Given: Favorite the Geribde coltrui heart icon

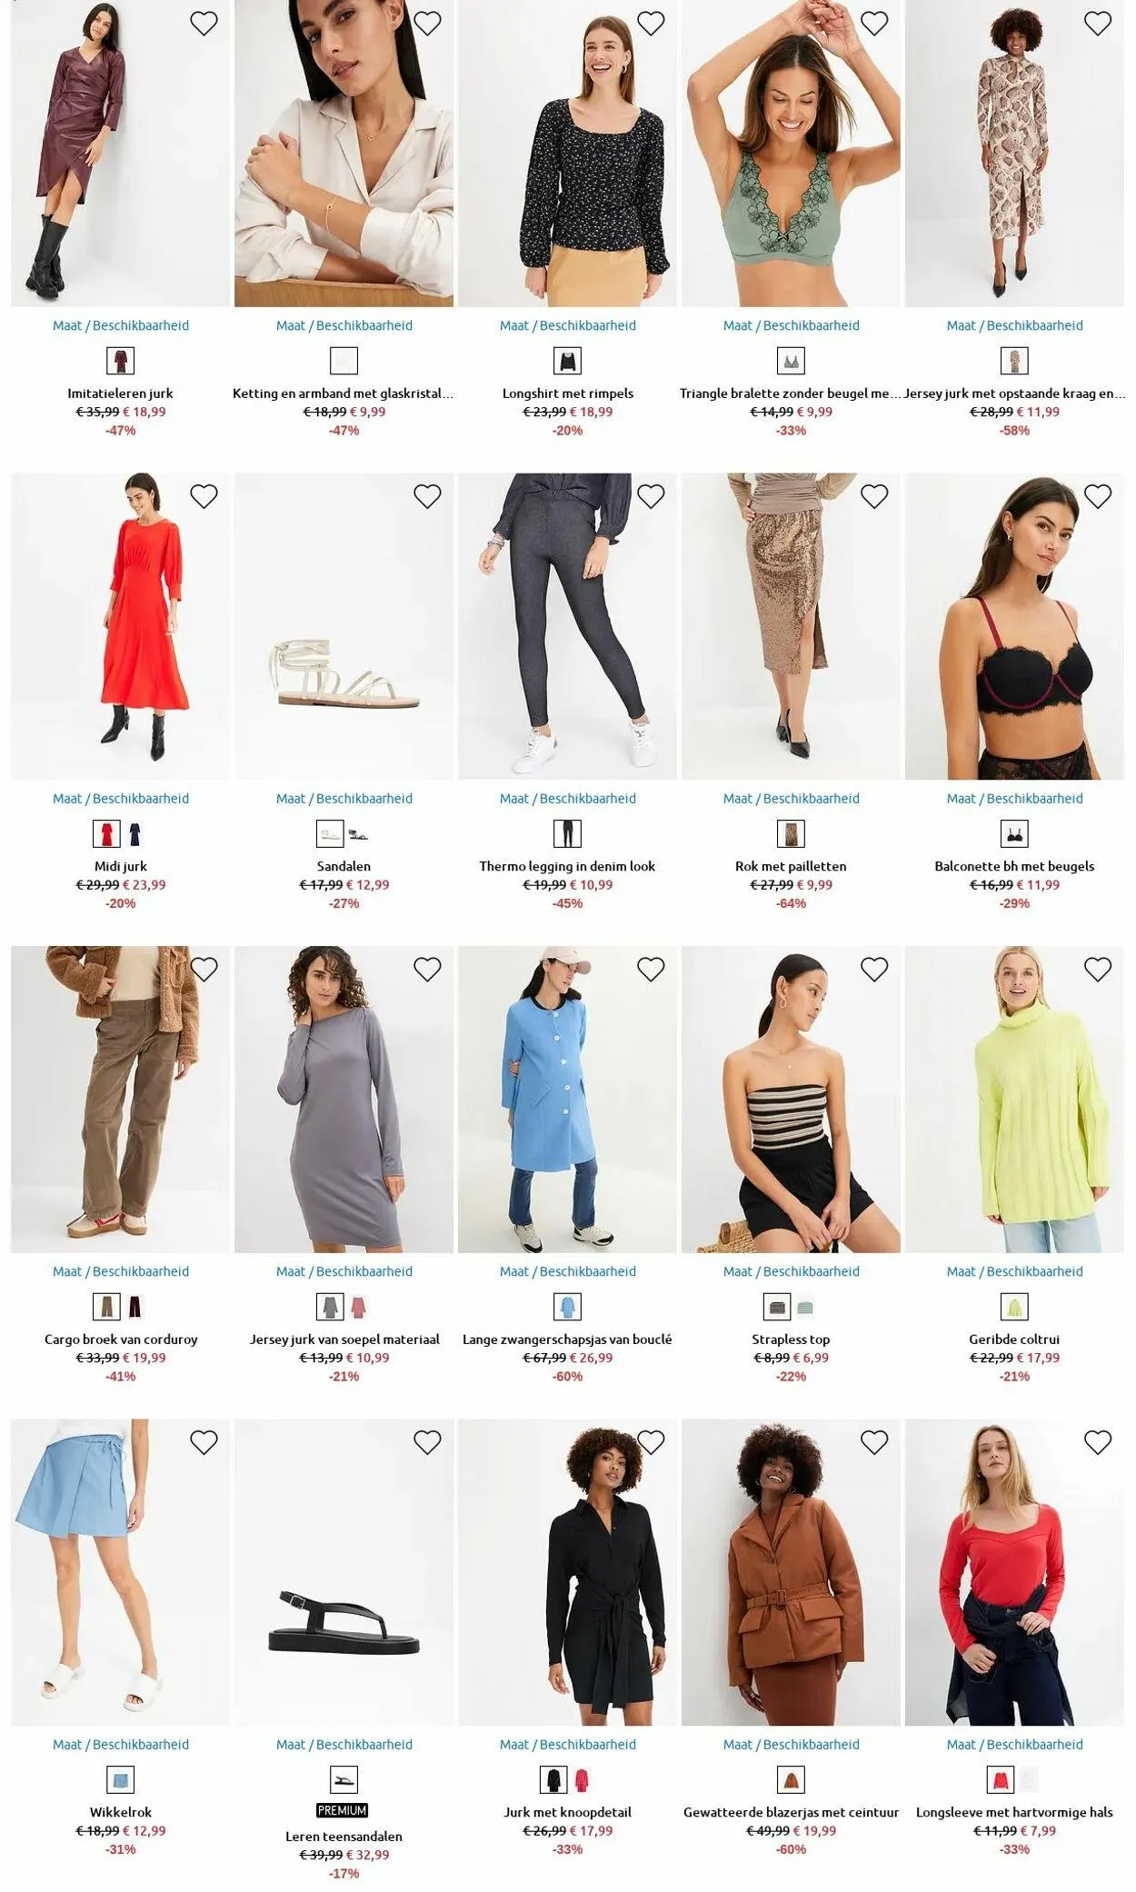Looking at the screenshot, I should point(1098,970).
